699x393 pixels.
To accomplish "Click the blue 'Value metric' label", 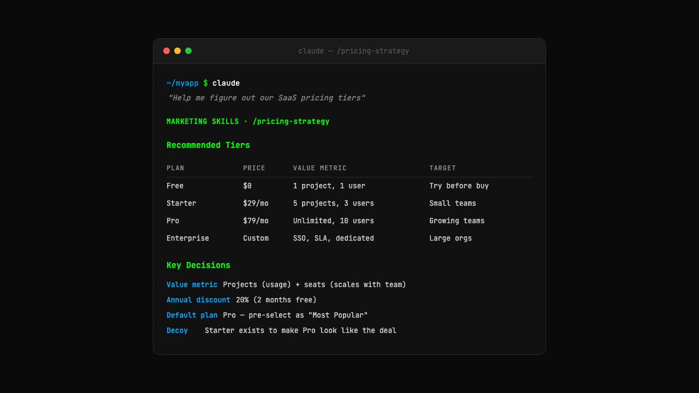I will click(192, 285).
